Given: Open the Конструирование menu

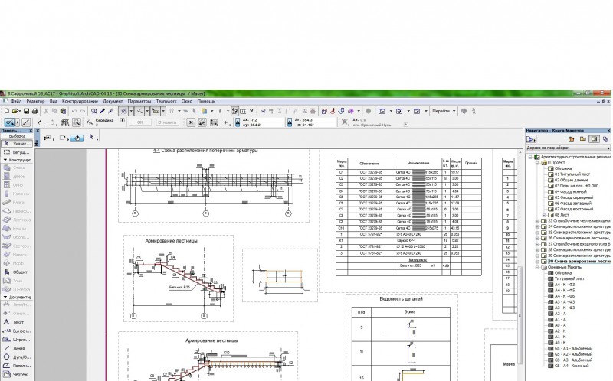Looking at the screenshot, I should (80, 102).
